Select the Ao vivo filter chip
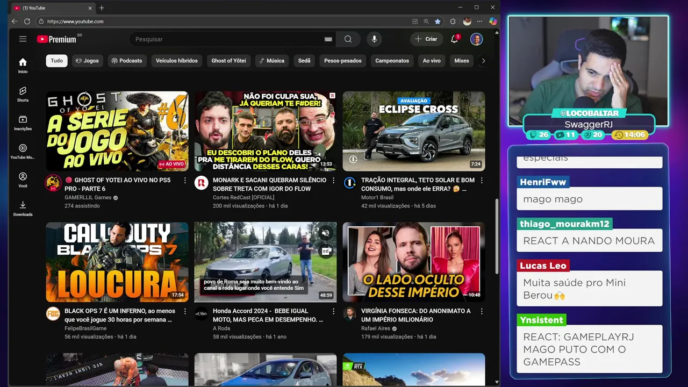This screenshot has width=688, height=387. 432,61
